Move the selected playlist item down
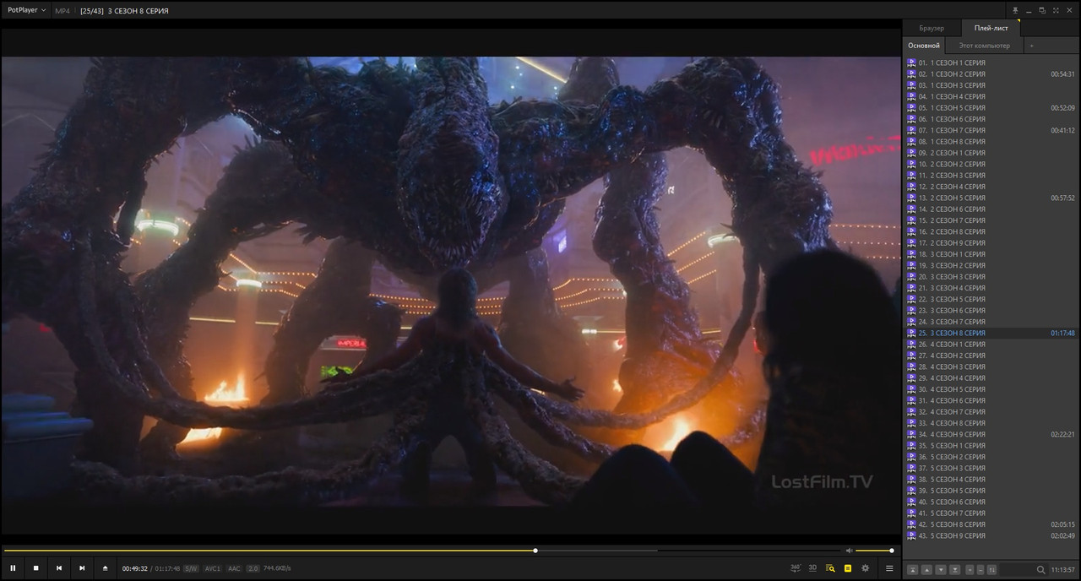 [941, 570]
